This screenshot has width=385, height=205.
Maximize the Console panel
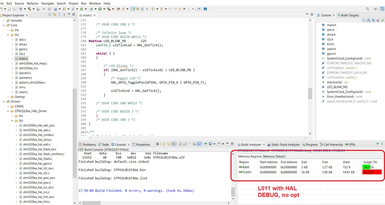[x=232, y=144]
